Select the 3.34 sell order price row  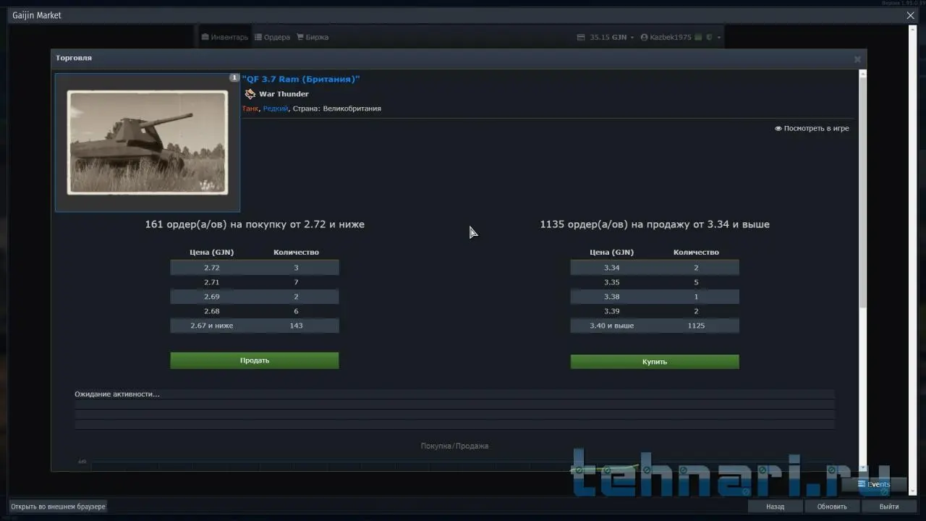(655, 268)
